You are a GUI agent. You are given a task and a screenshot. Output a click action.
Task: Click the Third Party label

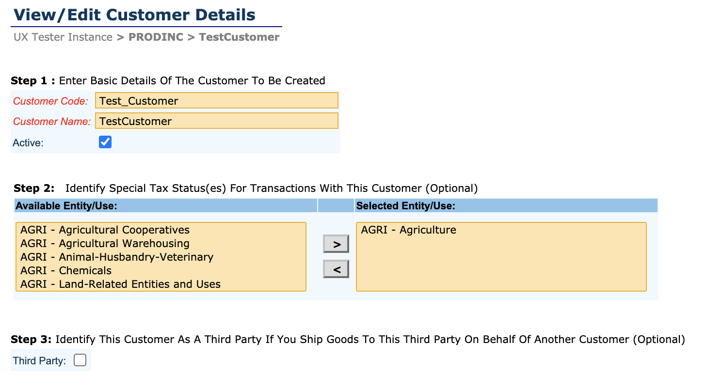click(39, 361)
